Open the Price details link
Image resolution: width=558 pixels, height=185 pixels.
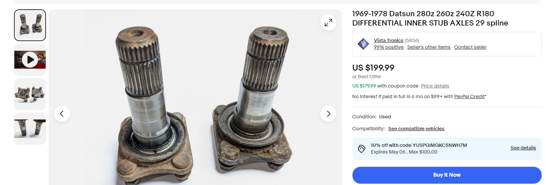coord(435,86)
